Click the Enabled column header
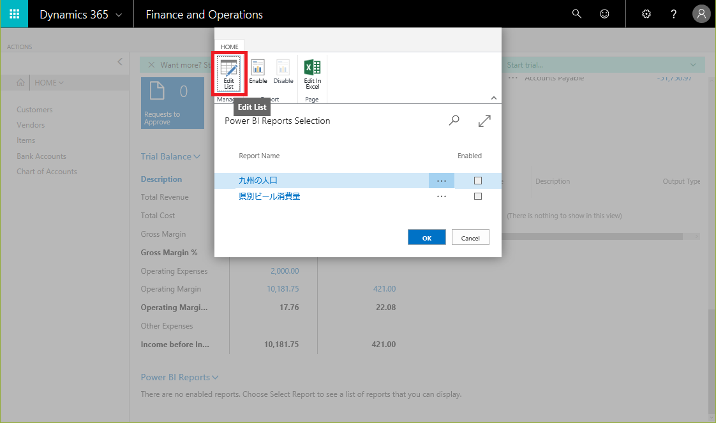The width and height of the screenshot is (716, 423). coord(470,156)
